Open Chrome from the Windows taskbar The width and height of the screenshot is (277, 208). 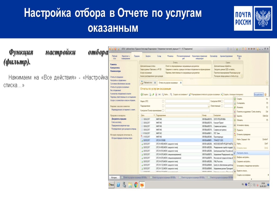[136, 185]
